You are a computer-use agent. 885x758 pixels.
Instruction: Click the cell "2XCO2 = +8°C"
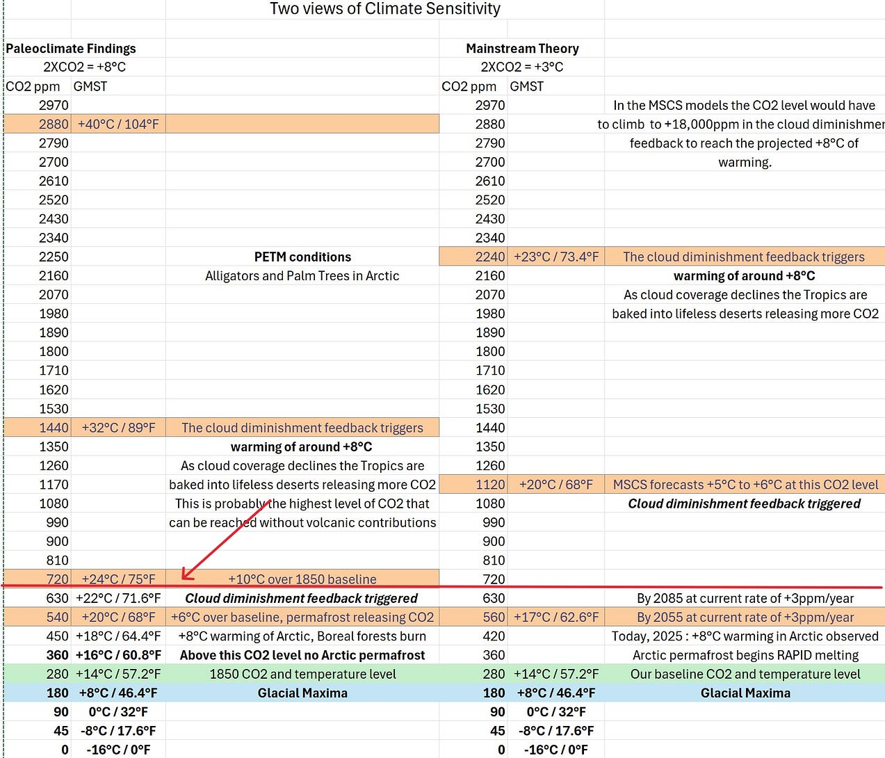(84, 67)
